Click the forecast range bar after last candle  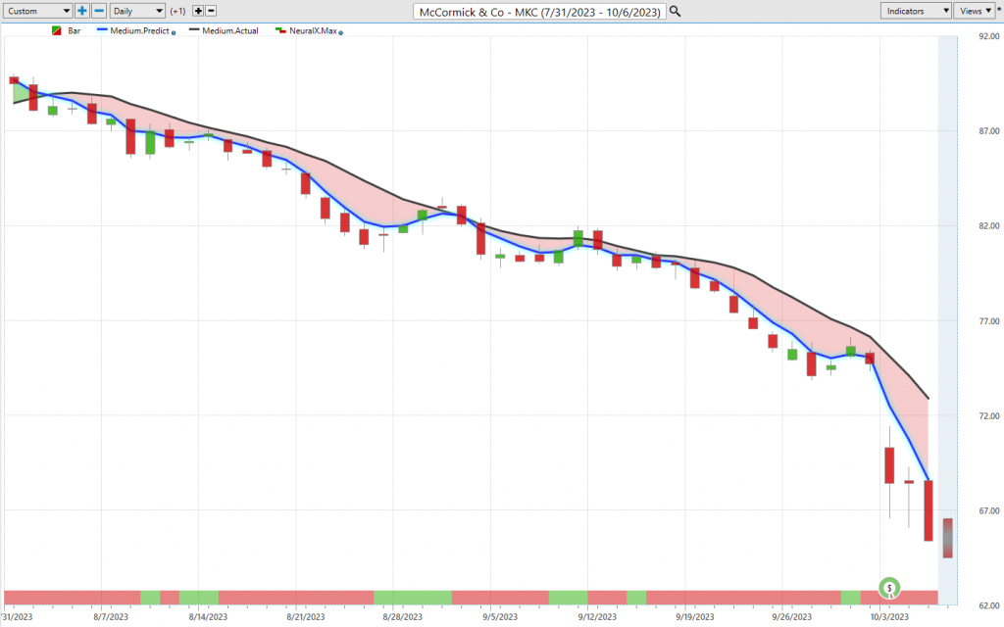(x=948, y=538)
